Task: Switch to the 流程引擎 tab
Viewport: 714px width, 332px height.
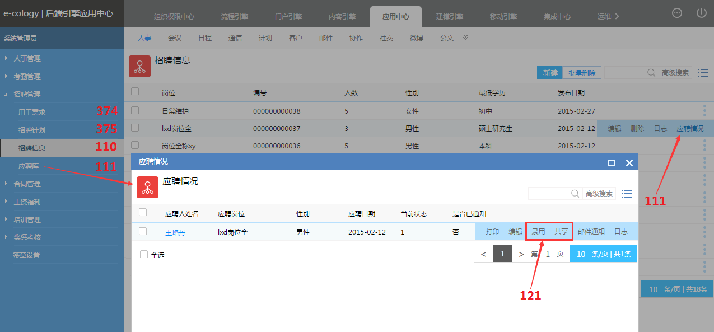Action: point(235,17)
